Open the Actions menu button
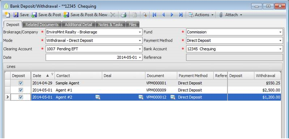The width and height of the screenshot is (289, 139). [x=201, y=15]
